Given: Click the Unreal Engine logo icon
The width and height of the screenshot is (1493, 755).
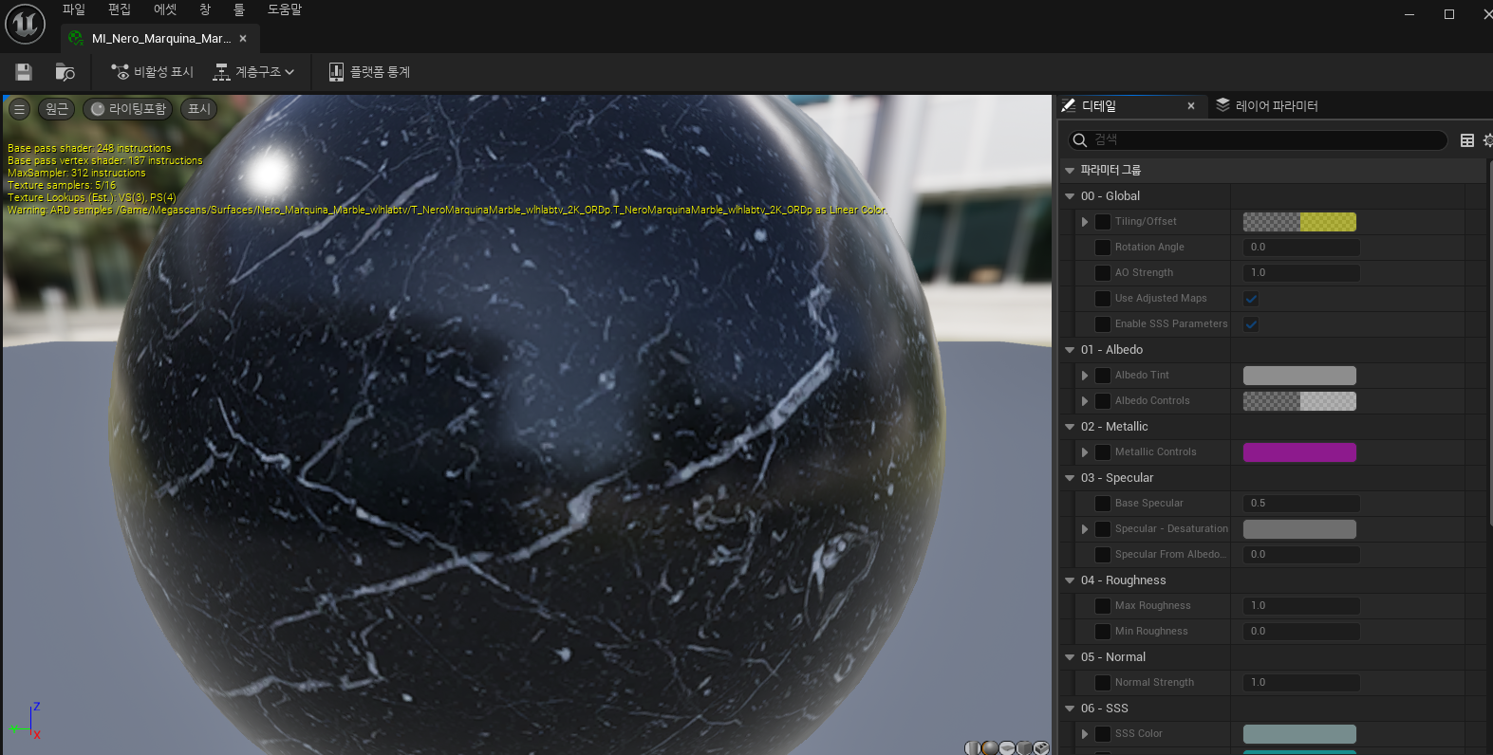Looking at the screenshot, I should pos(25,24).
